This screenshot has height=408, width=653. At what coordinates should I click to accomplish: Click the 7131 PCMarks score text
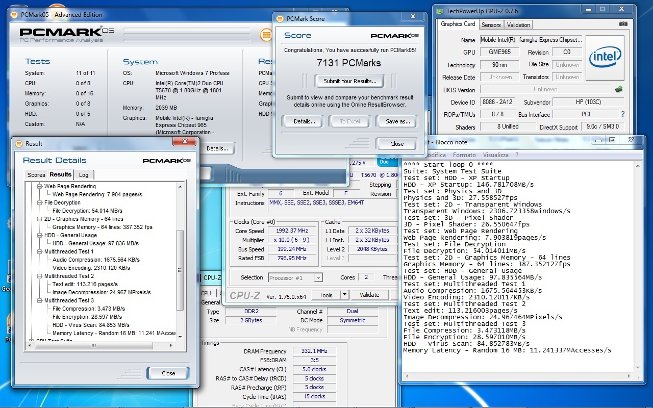click(348, 63)
